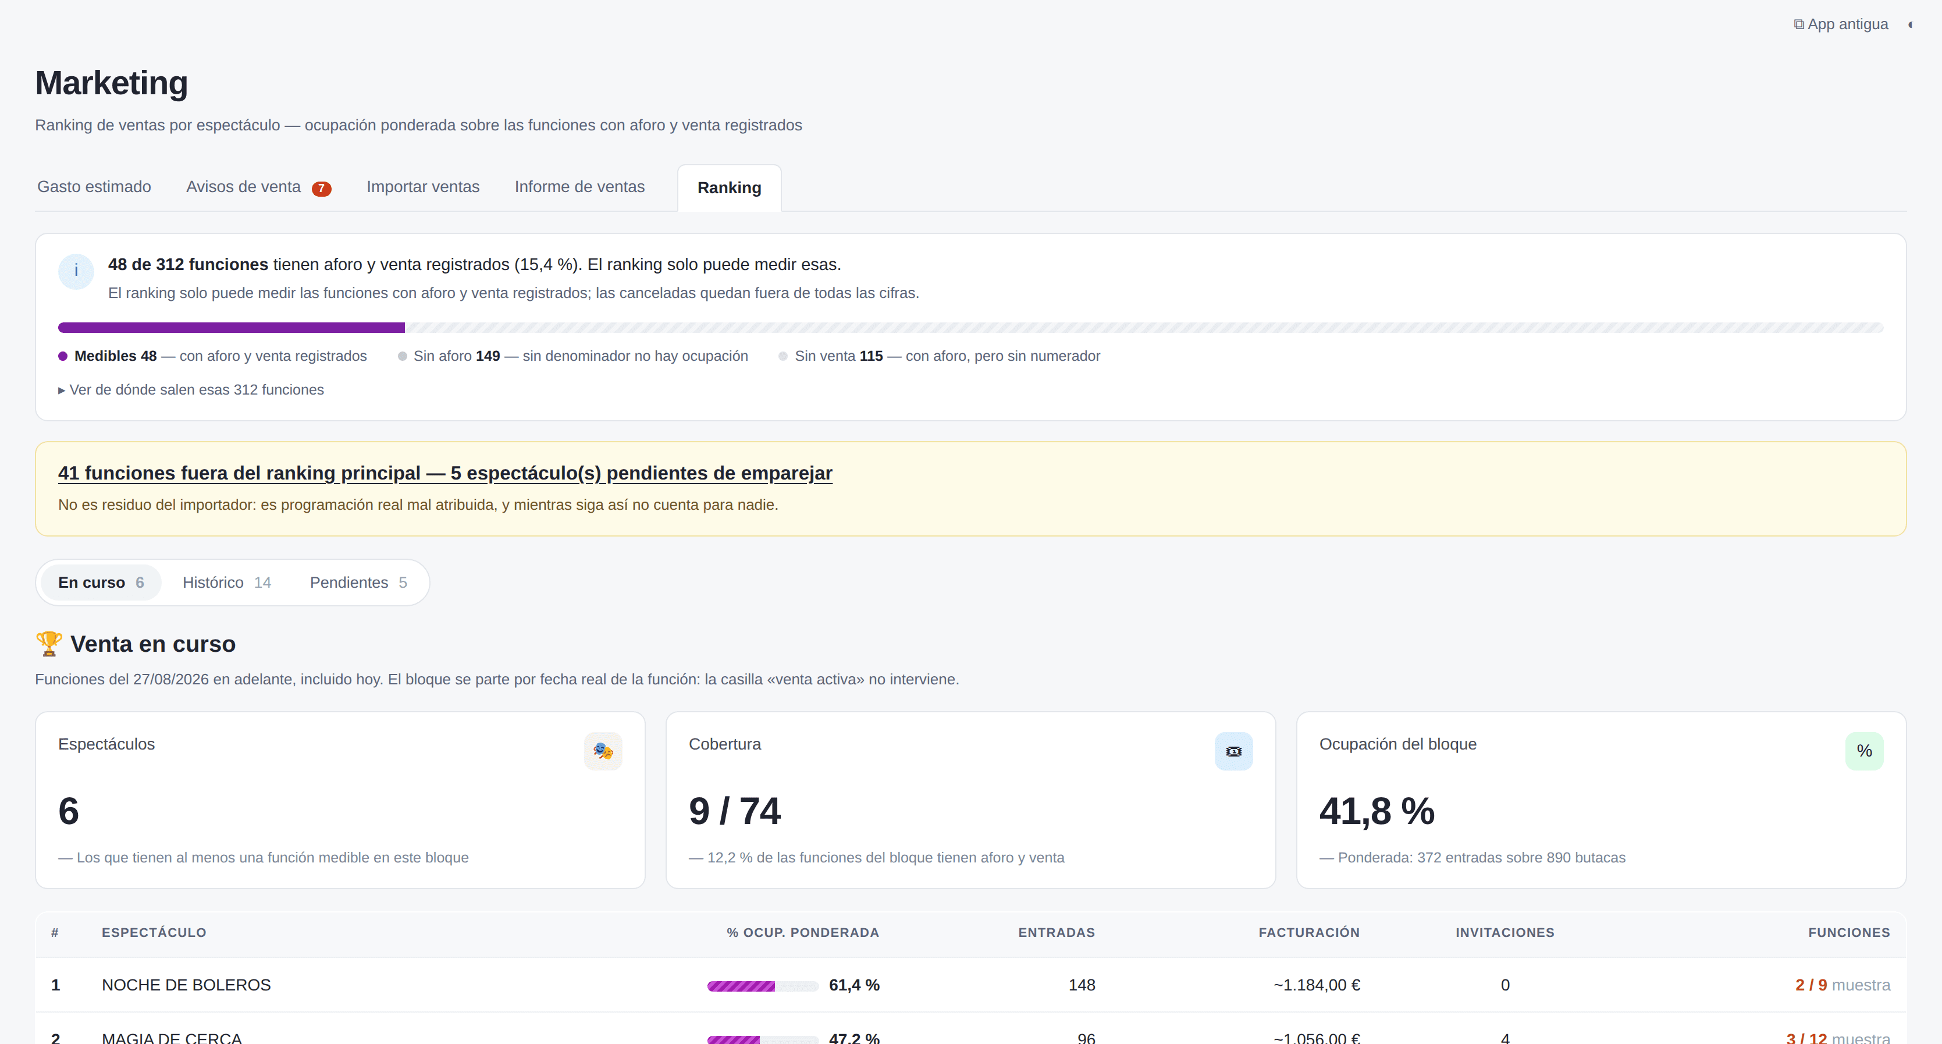Click the % OCUP. PONDERADA column header
Viewport: 1942px width, 1044px height.
pyautogui.click(x=803, y=932)
